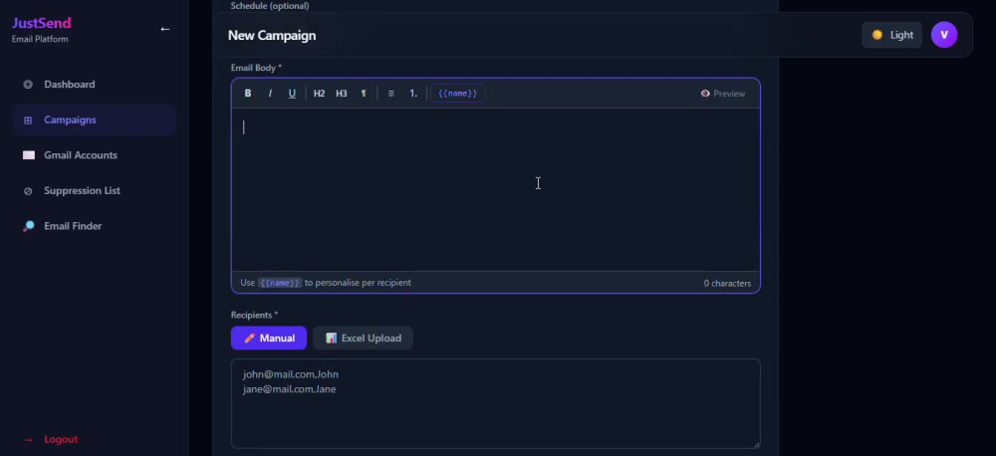Open Gmail Accounts page

(94, 155)
